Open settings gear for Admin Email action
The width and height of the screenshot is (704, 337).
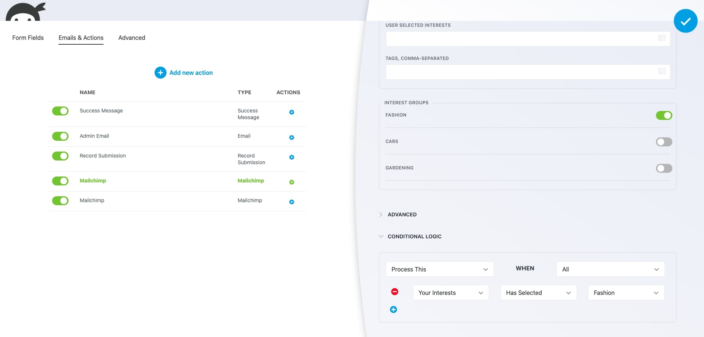(x=292, y=137)
